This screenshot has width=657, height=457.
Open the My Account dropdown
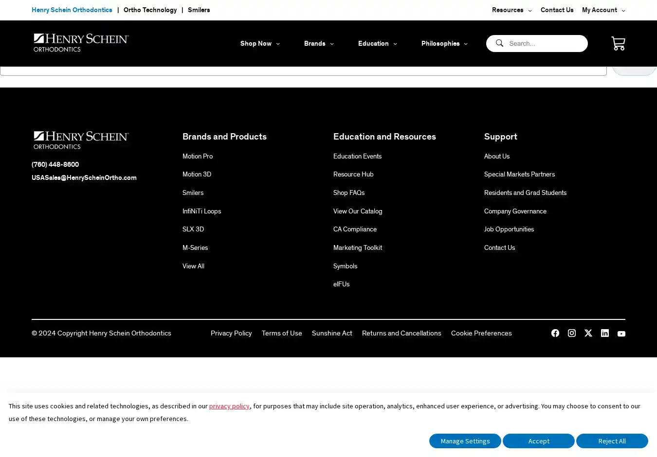(x=603, y=10)
